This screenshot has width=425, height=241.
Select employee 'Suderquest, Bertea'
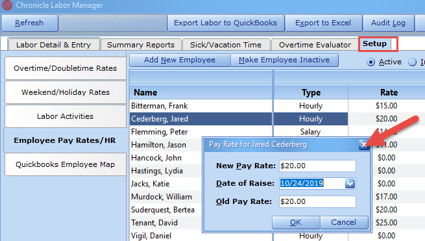coord(163,210)
